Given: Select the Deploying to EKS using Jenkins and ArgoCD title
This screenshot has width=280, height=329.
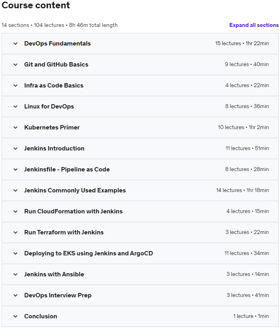Looking at the screenshot, I should [89, 253].
